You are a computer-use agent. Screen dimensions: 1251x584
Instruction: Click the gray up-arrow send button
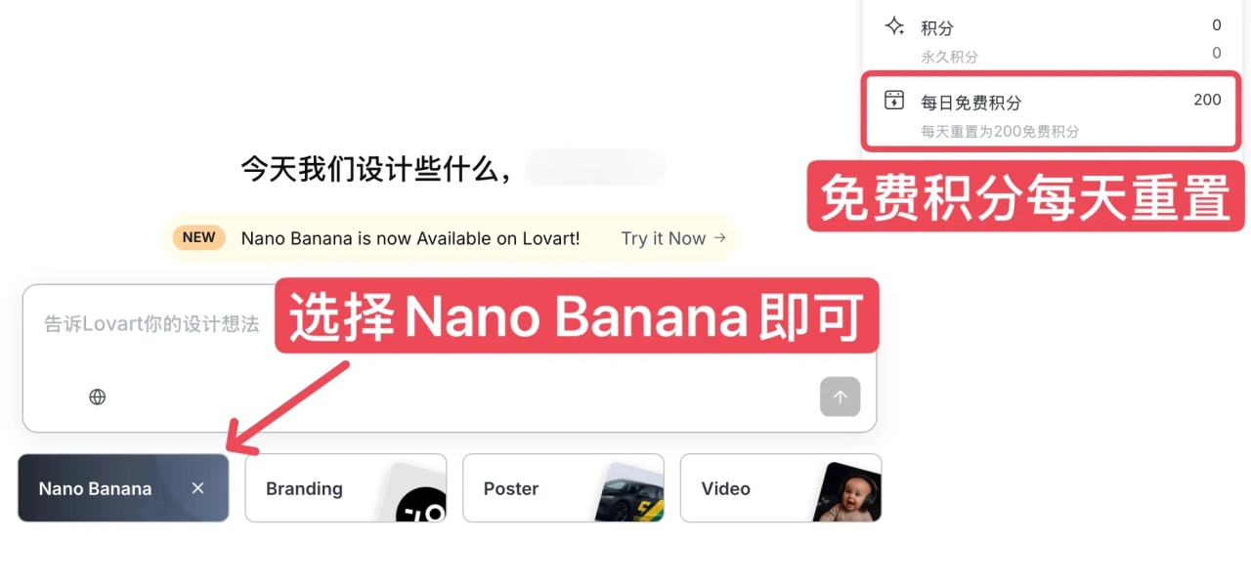(840, 396)
